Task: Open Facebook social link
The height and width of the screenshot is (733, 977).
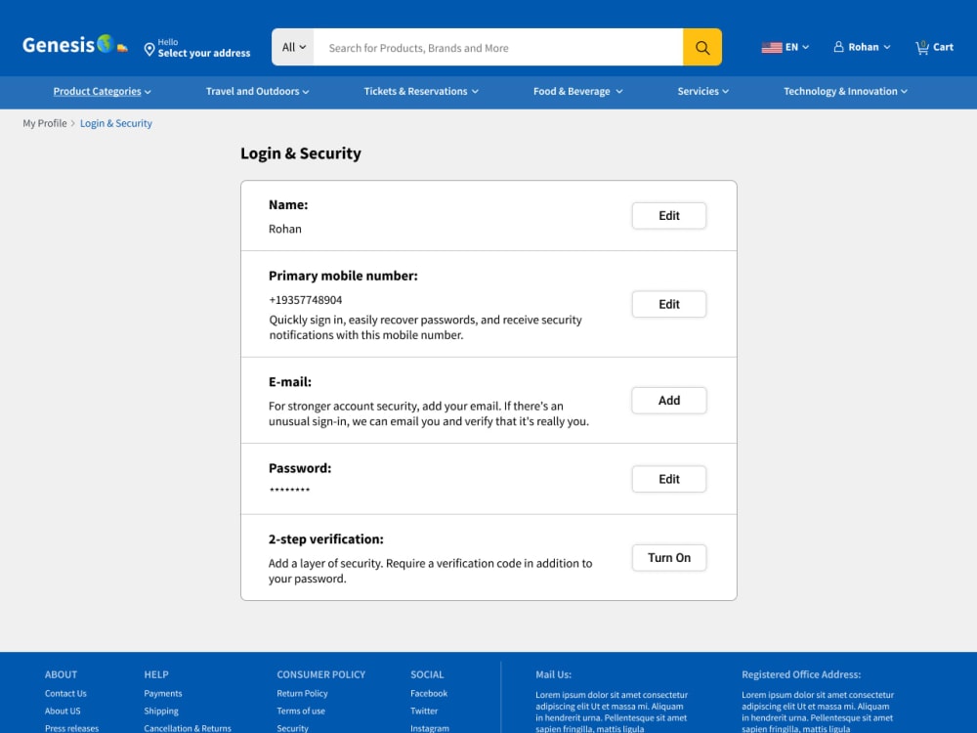Action: point(429,693)
